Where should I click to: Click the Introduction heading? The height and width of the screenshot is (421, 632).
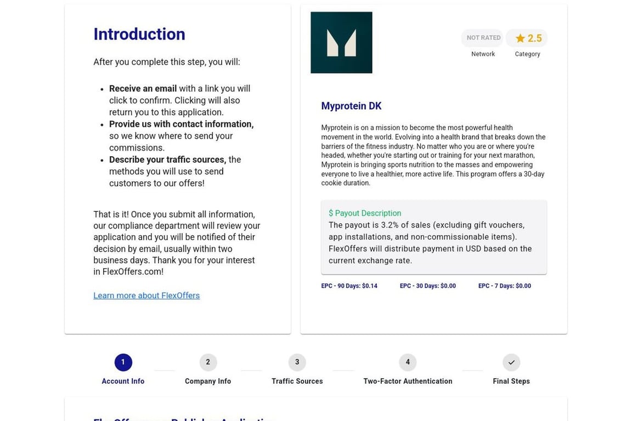[139, 34]
